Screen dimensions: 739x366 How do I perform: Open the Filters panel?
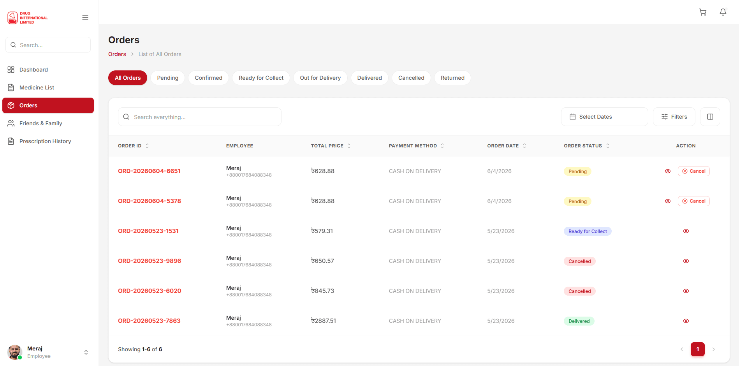tap(674, 117)
